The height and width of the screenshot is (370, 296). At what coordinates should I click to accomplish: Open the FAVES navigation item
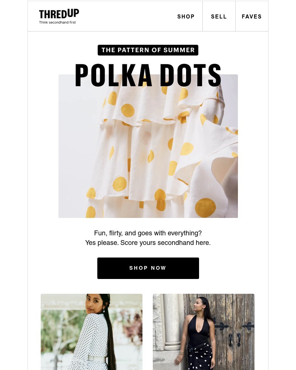point(252,17)
